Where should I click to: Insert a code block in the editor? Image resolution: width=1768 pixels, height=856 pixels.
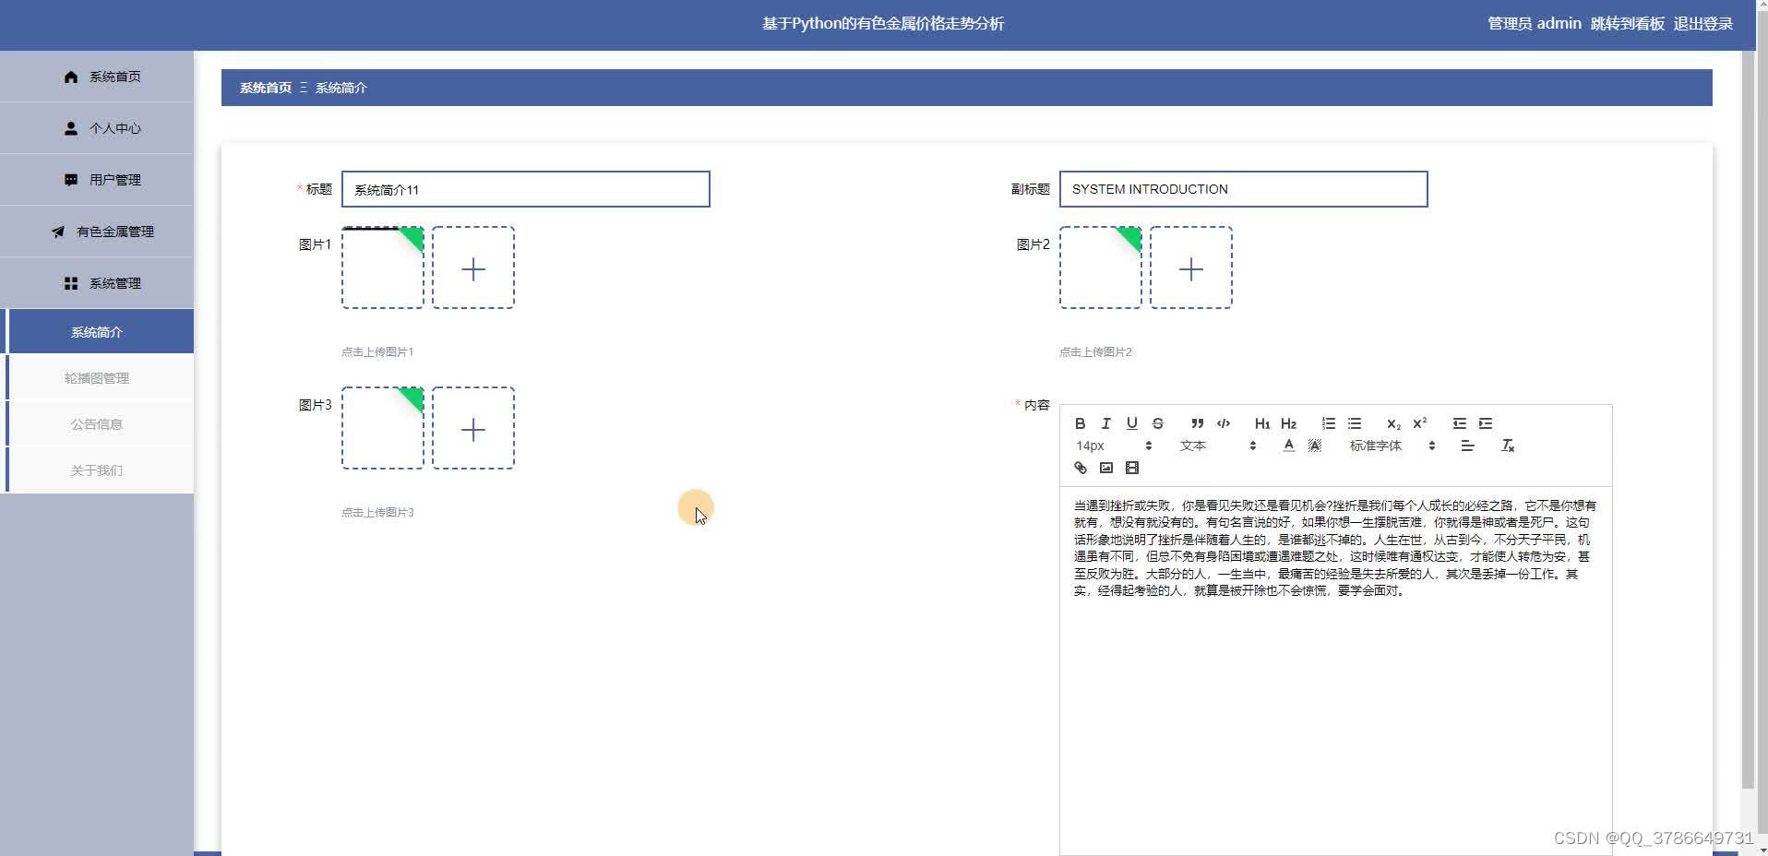point(1223,423)
